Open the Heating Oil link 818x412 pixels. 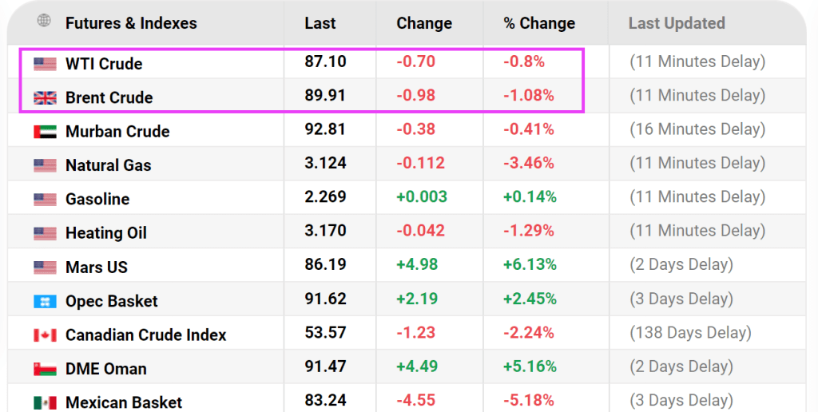coord(105,233)
